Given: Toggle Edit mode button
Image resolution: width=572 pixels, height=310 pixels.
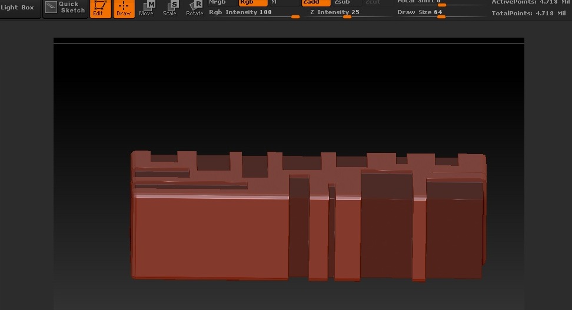Looking at the screenshot, I should (x=100, y=9).
